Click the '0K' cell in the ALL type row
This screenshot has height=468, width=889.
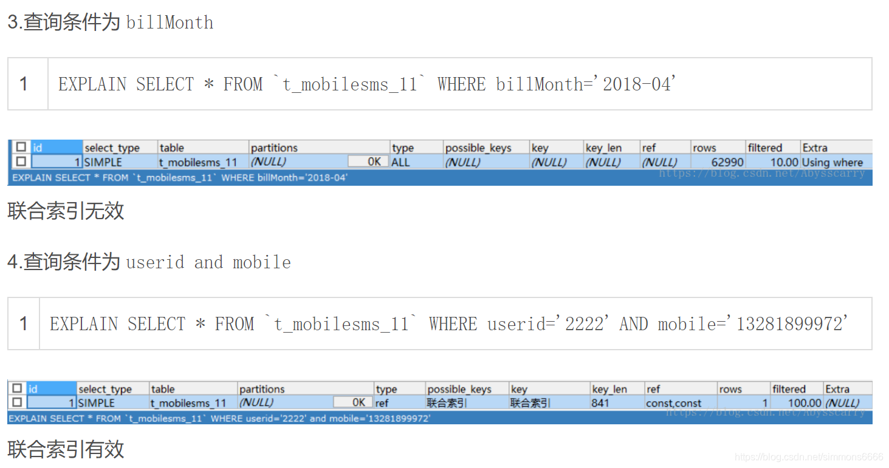click(x=368, y=162)
